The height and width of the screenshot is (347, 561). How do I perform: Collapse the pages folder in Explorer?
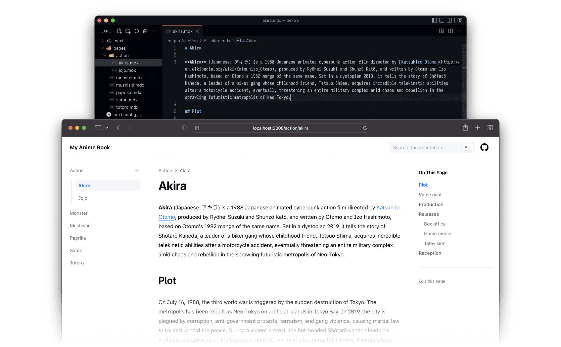click(x=102, y=48)
